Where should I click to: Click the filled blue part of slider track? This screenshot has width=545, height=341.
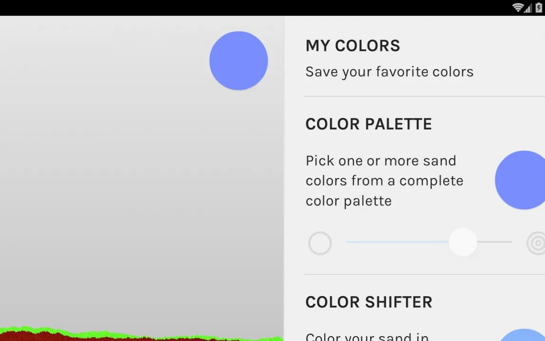point(397,242)
